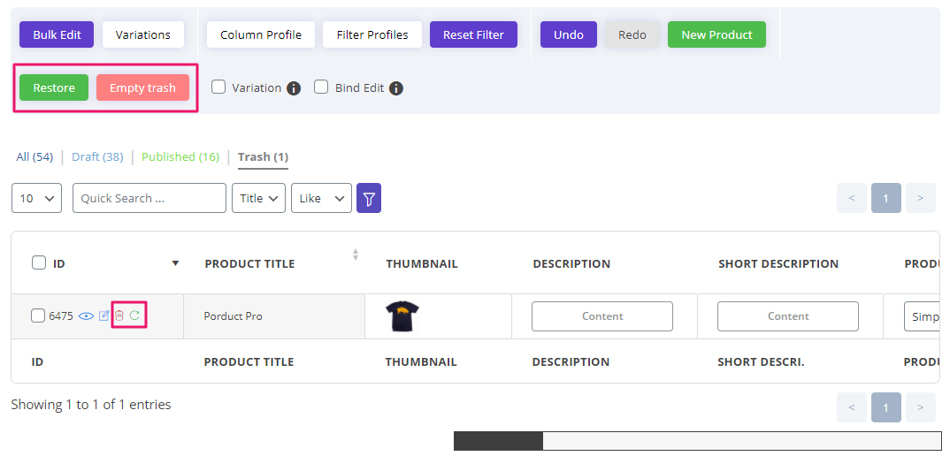Viewport: 950px width, 456px height.
Task: Open the filter funnel button
Action: (368, 198)
